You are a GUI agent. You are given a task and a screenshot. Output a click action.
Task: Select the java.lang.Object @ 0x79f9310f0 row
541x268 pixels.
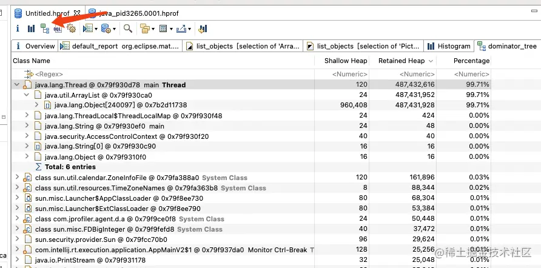251,157
